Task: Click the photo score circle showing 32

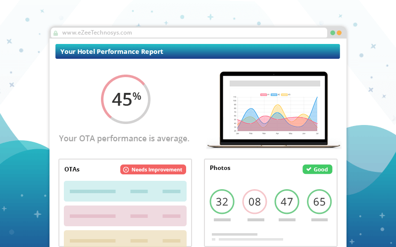Action: [x=222, y=202]
